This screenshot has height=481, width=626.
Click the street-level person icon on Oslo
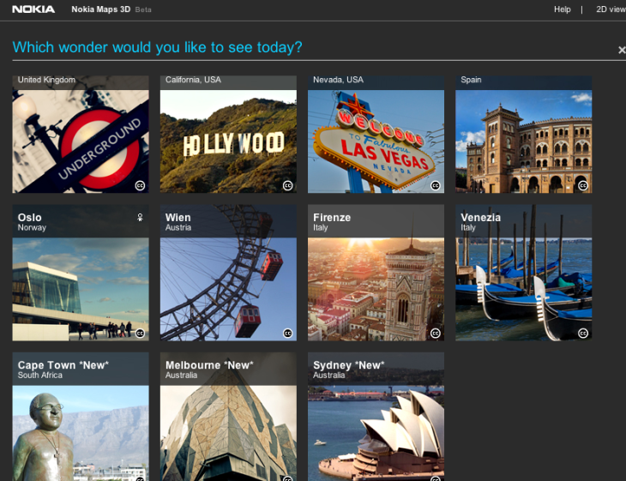(x=140, y=218)
